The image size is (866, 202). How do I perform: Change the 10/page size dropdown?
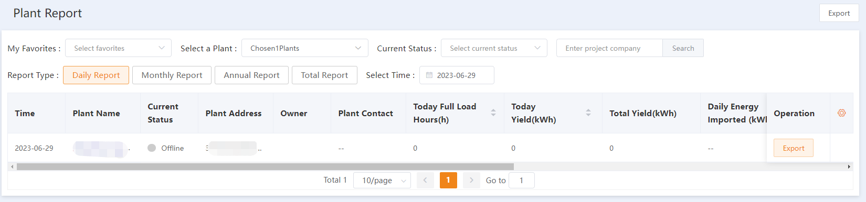[x=382, y=180]
